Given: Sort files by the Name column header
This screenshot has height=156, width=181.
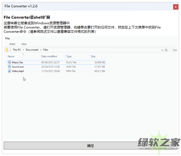Looking at the screenshot, I should tap(11, 57).
